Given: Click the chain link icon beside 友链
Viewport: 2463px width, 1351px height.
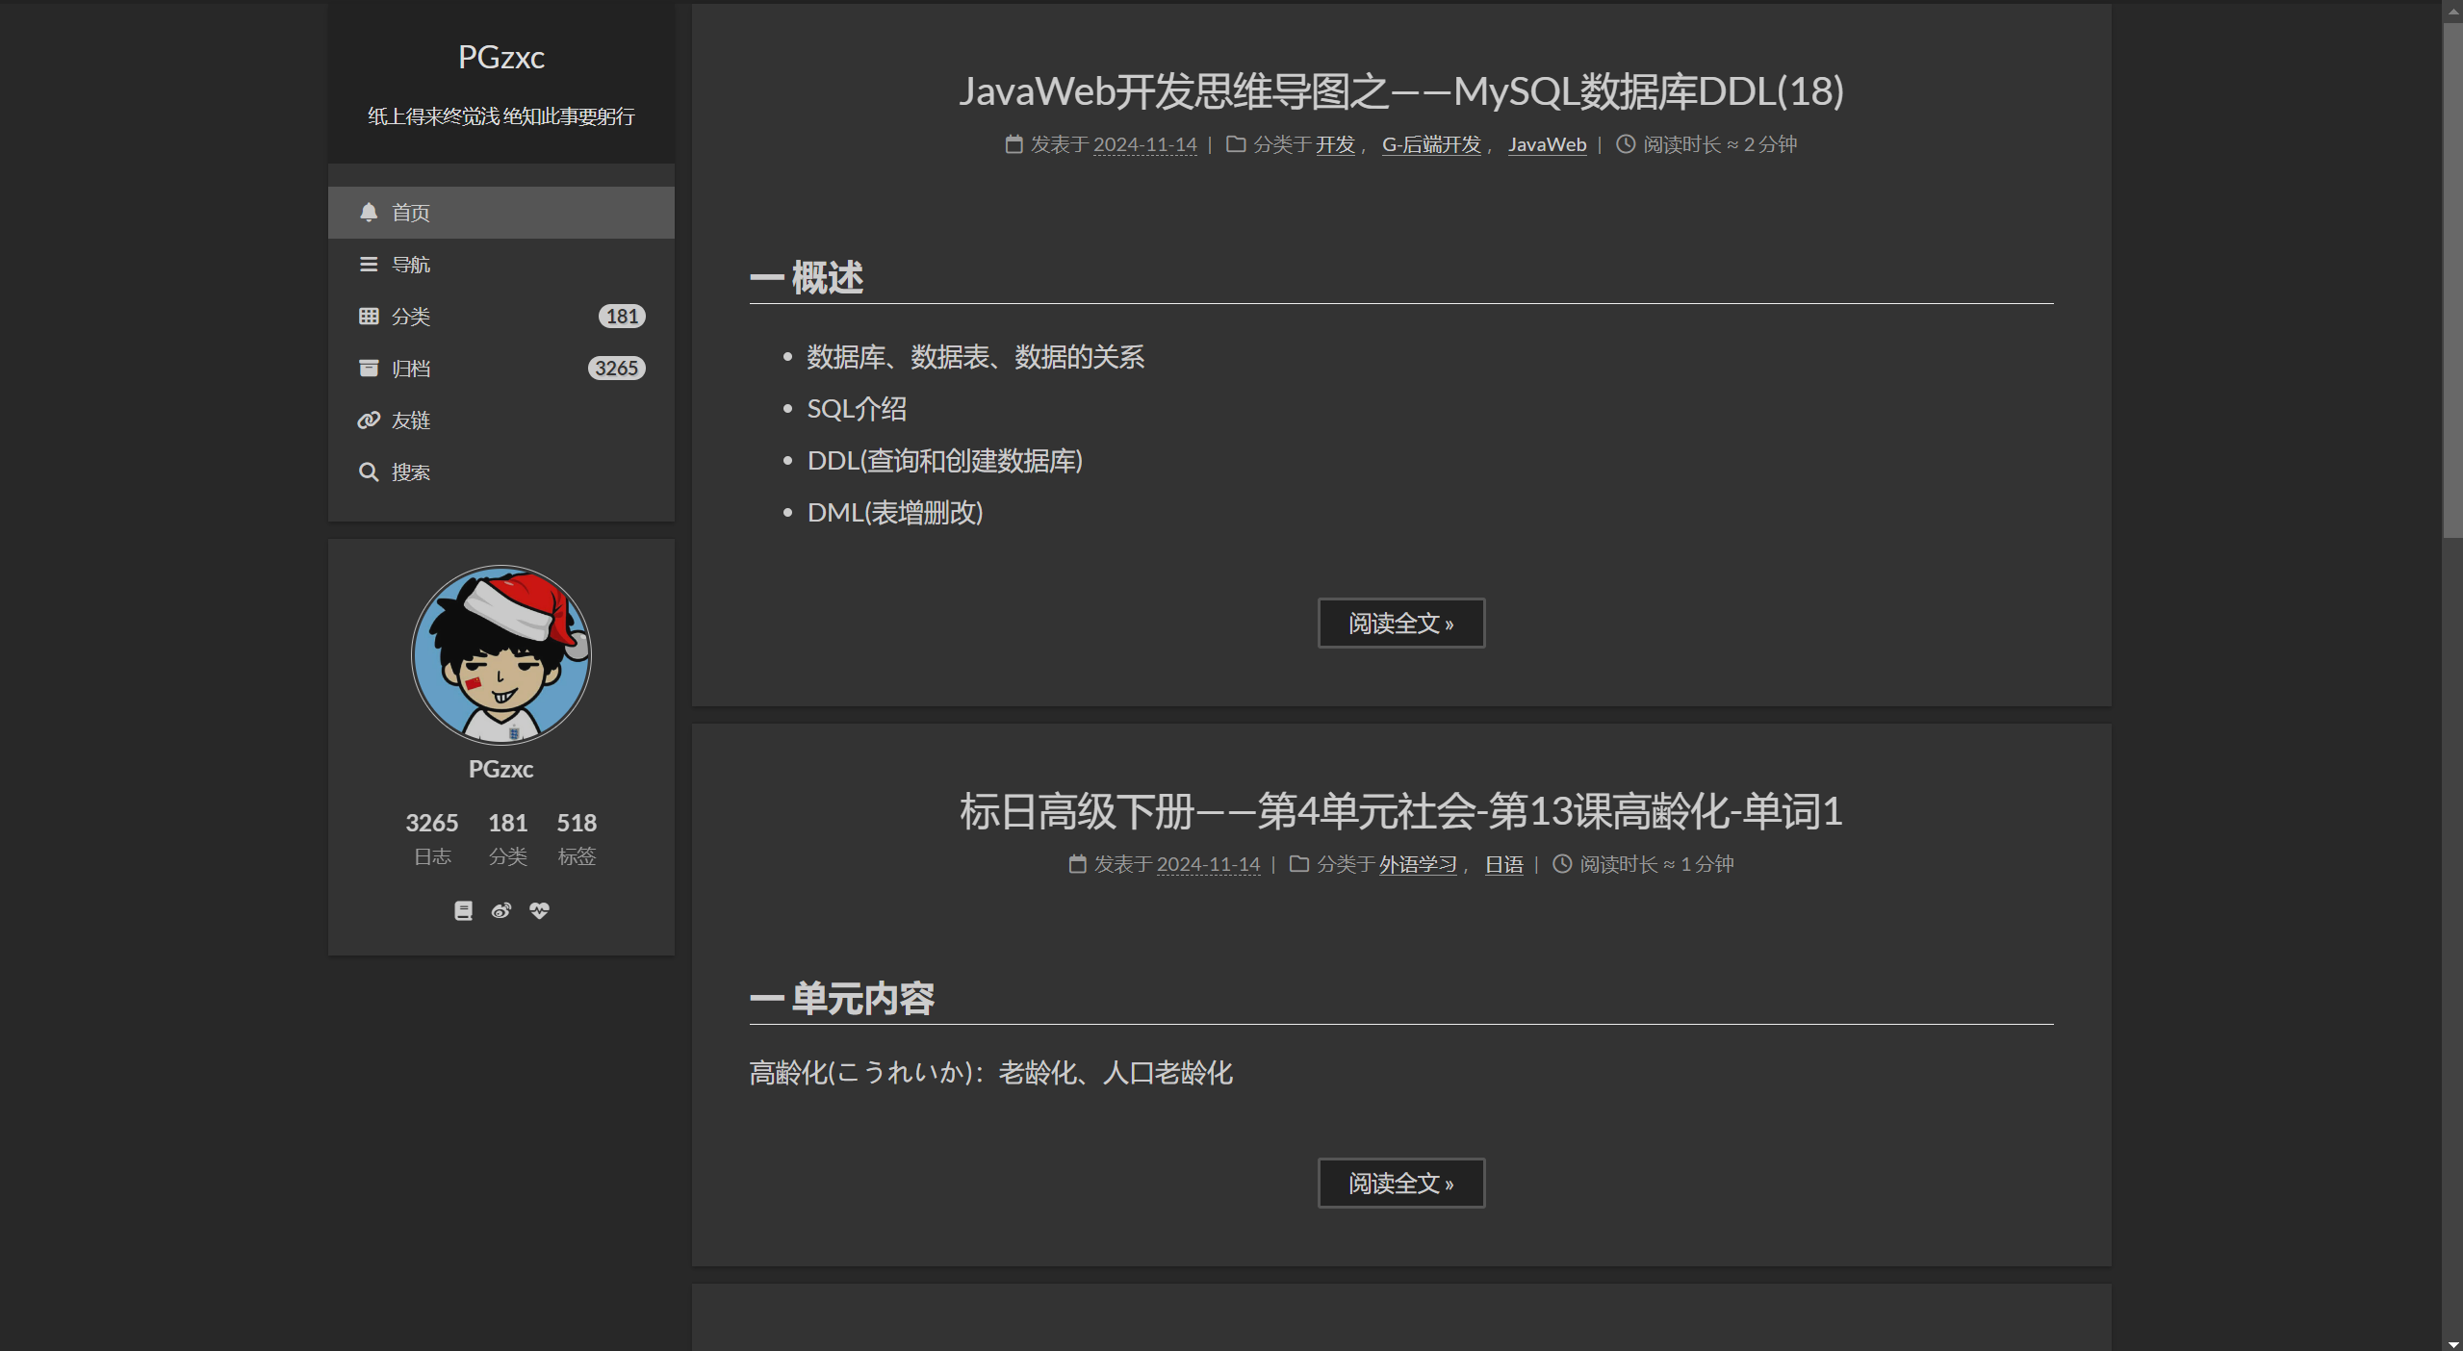Looking at the screenshot, I should [368, 420].
